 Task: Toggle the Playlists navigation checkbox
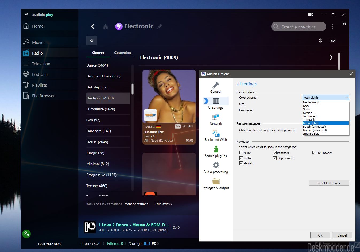tap(241, 163)
